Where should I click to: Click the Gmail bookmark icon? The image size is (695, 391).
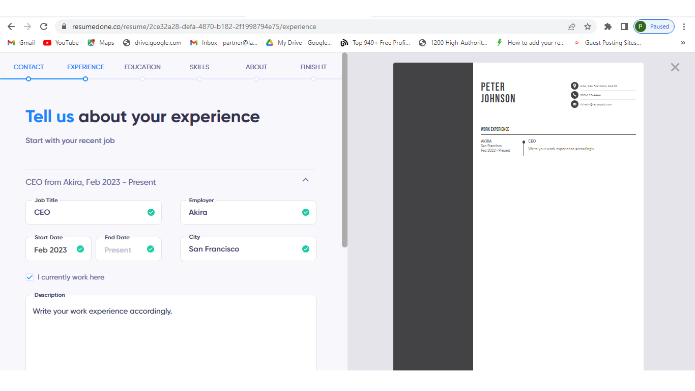tap(11, 43)
